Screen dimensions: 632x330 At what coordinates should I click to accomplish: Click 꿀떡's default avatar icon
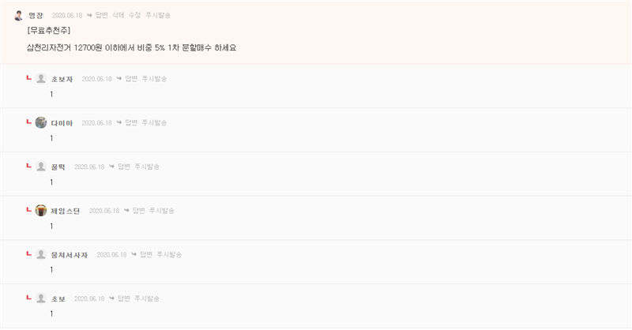pyautogui.click(x=41, y=167)
